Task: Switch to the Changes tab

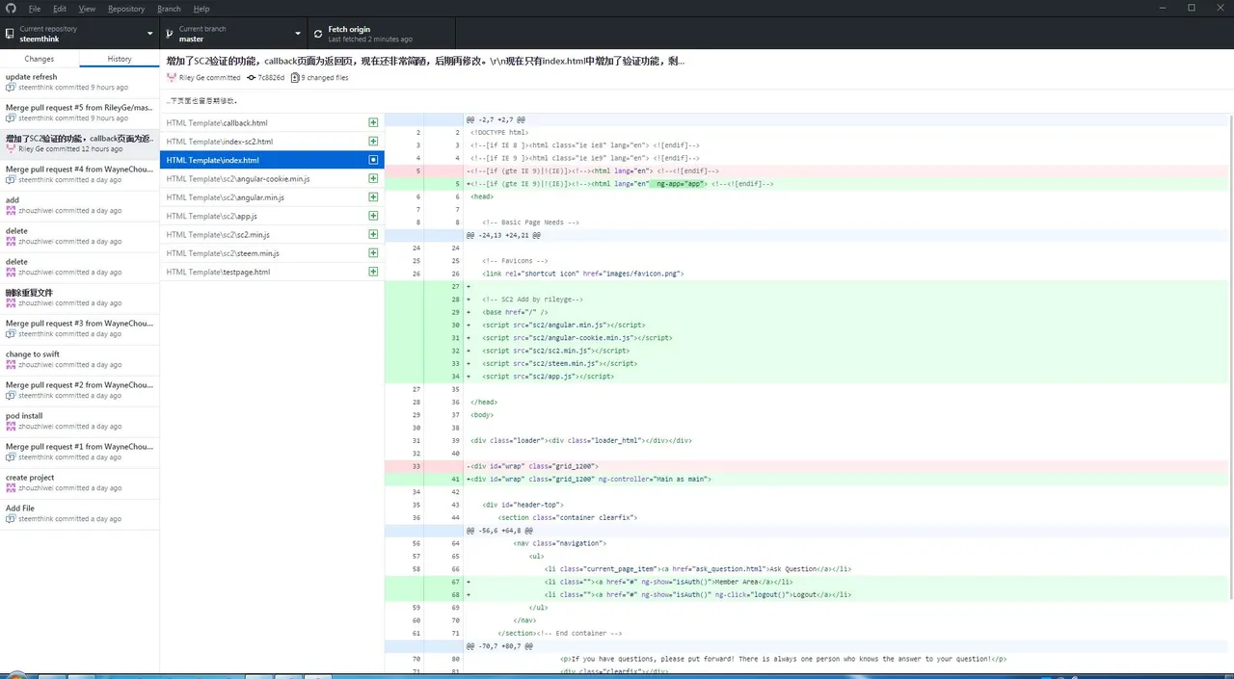Action: (40, 59)
